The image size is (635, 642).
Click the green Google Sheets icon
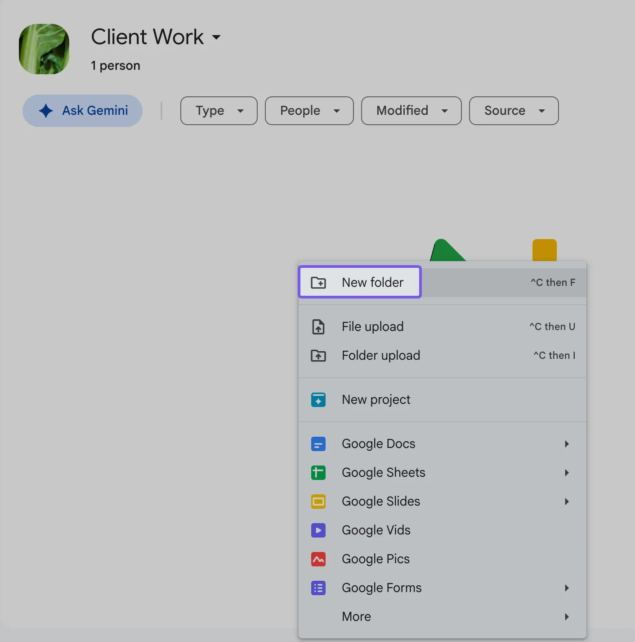tap(318, 473)
